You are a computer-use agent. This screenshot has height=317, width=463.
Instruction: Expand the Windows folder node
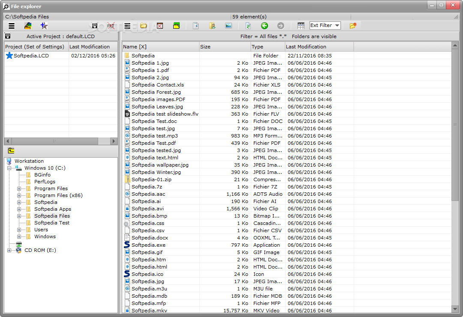click(x=19, y=236)
